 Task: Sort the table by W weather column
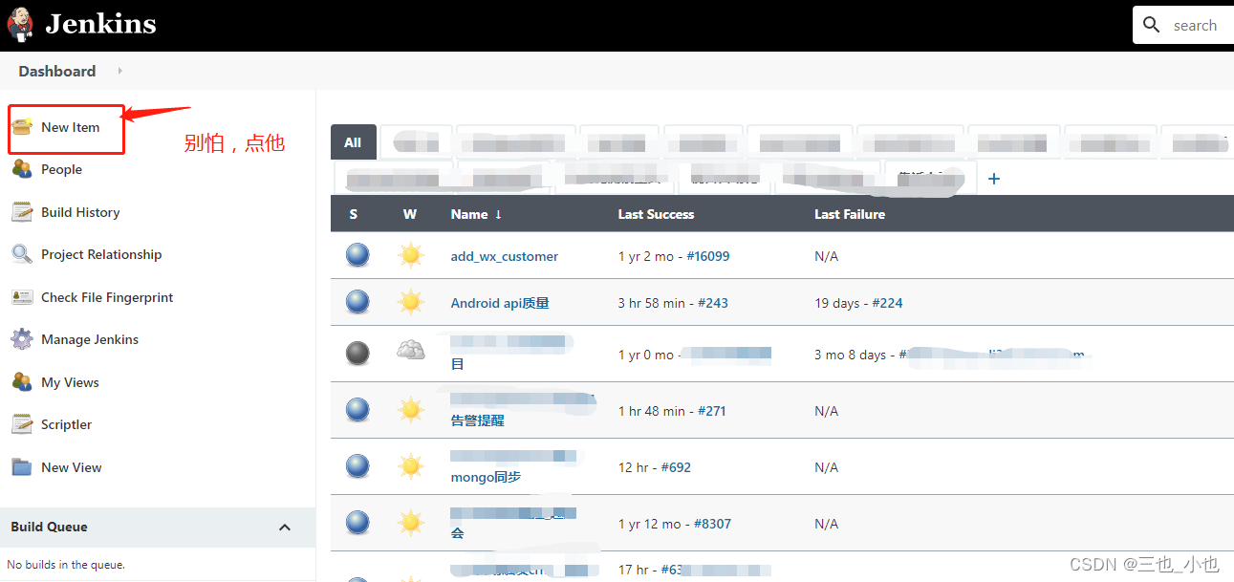tap(410, 214)
